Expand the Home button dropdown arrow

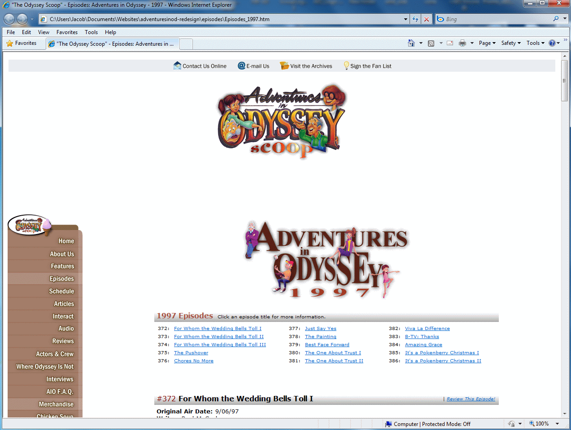[421, 43]
